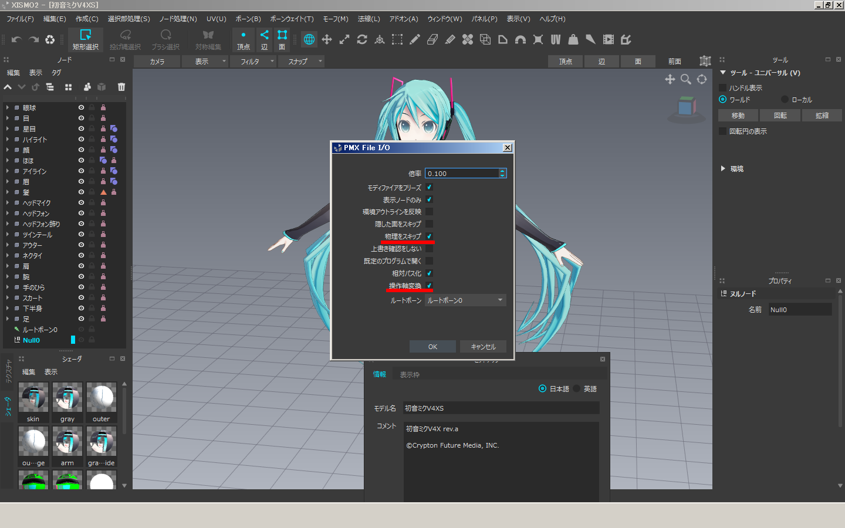Toggle 物理をスキップ checkbox
The height and width of the screenshot is (528, 845).
[429, 236]
